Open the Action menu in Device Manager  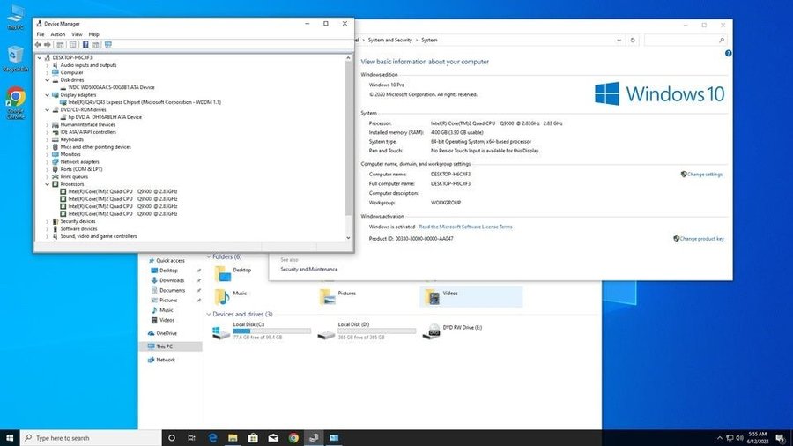pos(57,34)
